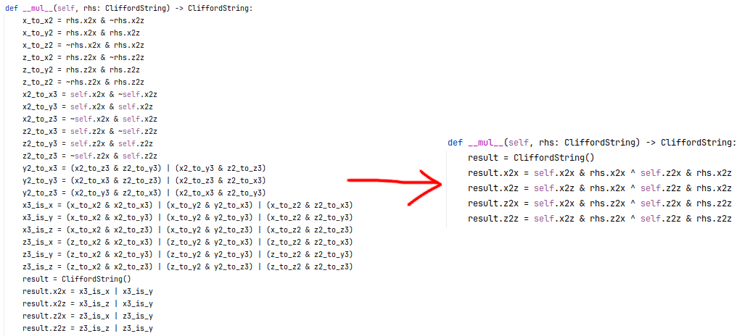
Task: Click the y2_to_z3 assignment line
Action: pyautogui.click(x=144, y=193)
